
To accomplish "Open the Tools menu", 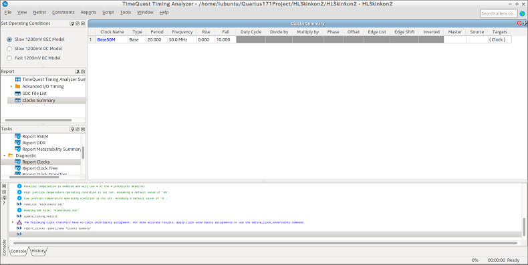I will click(x=126, y=13).
